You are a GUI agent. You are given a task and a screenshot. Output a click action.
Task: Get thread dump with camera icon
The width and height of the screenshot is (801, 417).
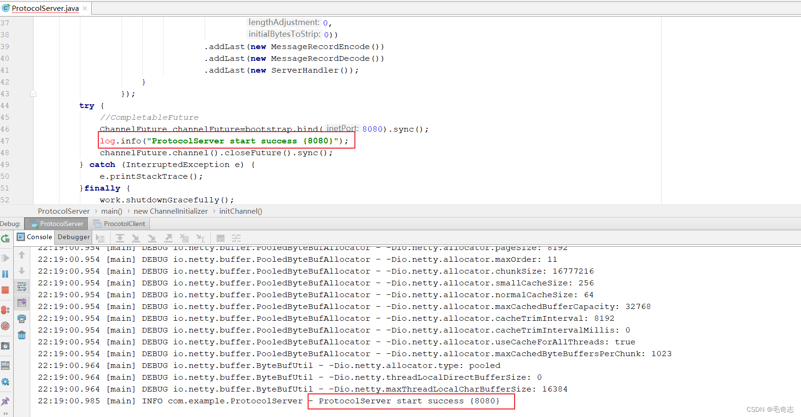(5, 346)
